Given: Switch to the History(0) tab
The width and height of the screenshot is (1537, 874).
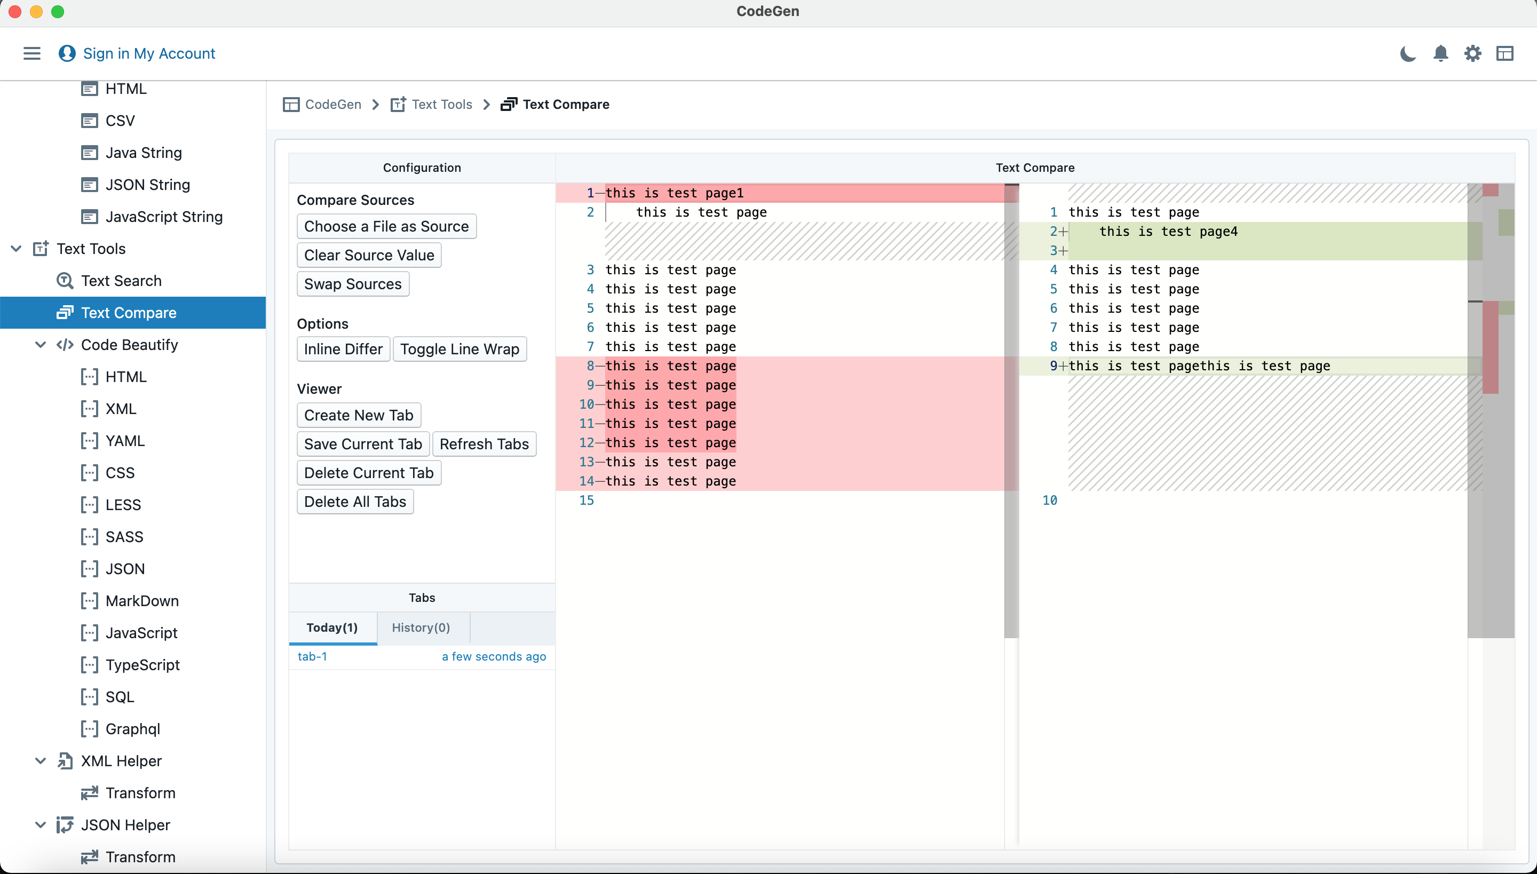Looking at the screenshot, I should [421, 627].
